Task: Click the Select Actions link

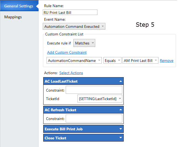Action: pyautogui.click(x=71, y=73)
